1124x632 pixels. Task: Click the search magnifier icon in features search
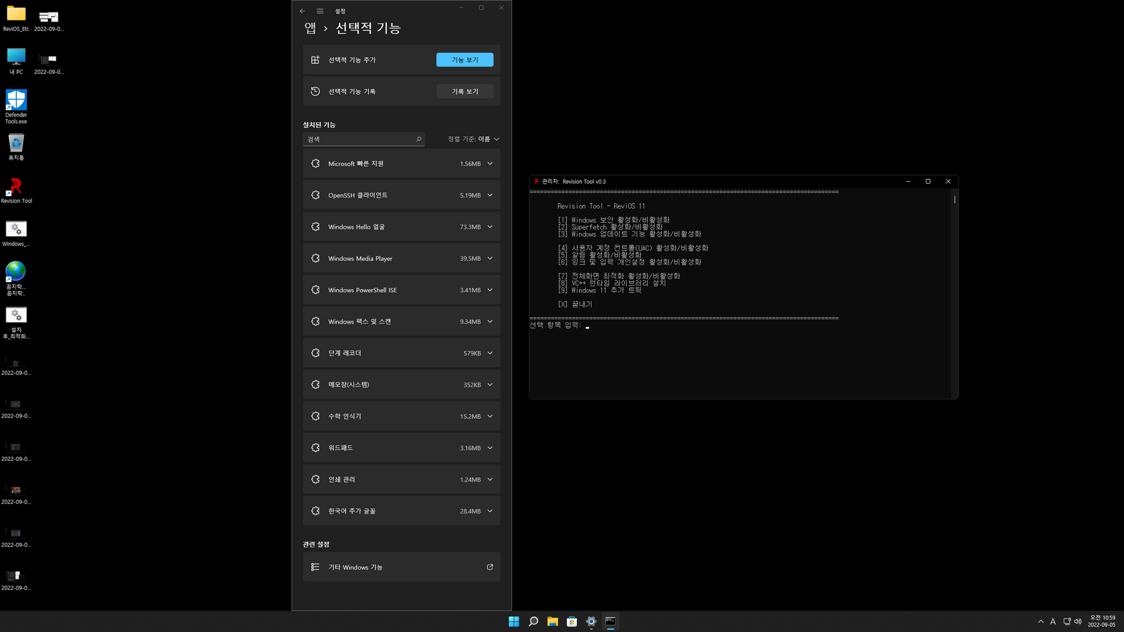419,139
